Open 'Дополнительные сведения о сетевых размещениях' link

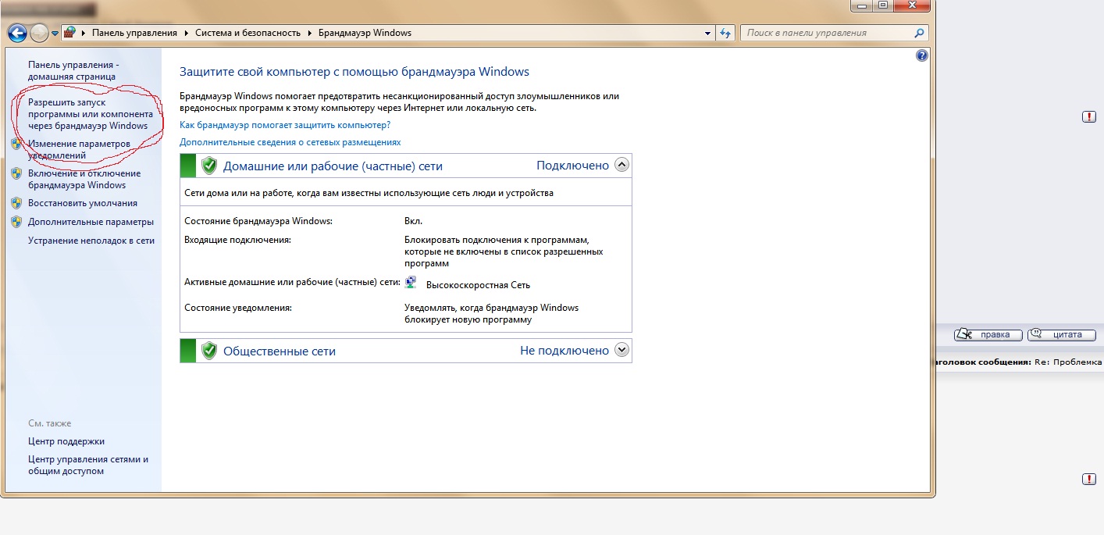click(290, 142)
